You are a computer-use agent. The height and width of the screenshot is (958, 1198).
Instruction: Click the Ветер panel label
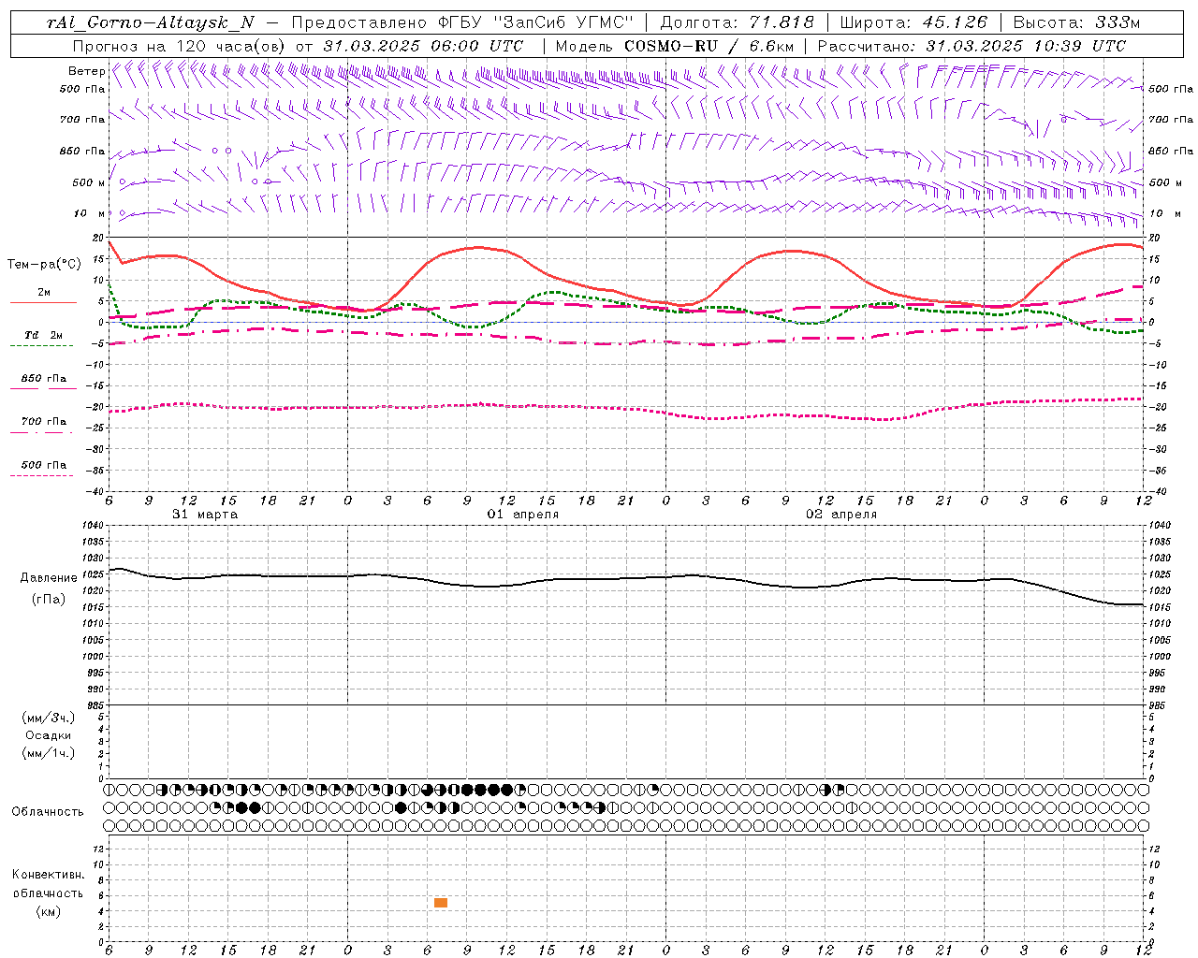[86, 71]
